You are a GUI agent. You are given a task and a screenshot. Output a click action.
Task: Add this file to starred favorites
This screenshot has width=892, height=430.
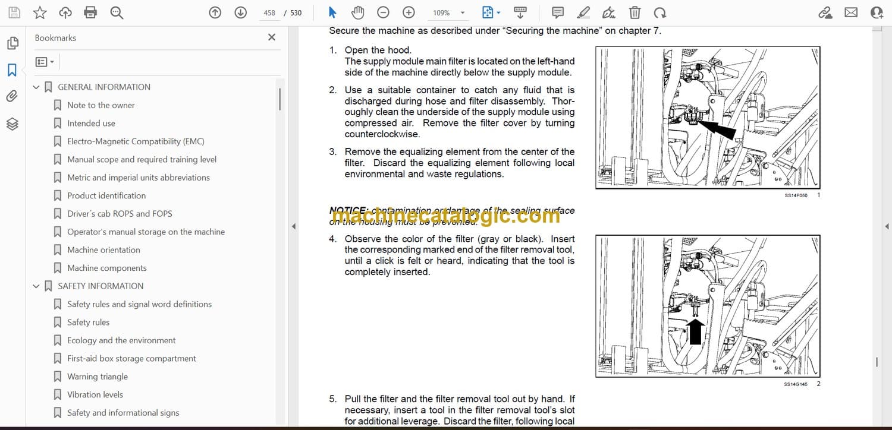pyautogui.click(x=40, y=12)
